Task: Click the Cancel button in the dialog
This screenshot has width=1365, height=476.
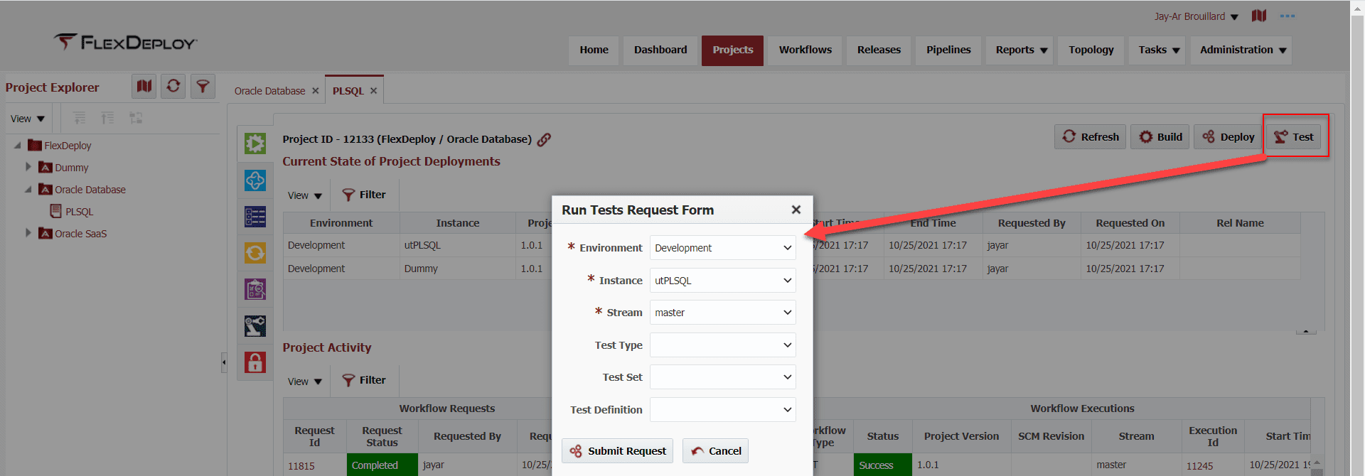Action: pos(715,450)
